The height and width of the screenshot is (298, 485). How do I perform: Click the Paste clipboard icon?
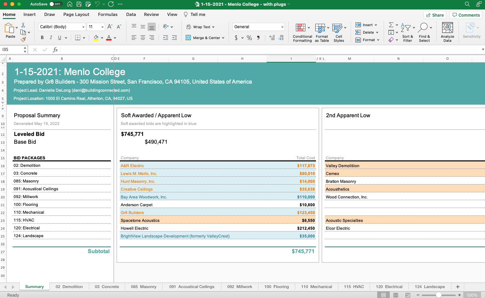(x=9, y=29)
